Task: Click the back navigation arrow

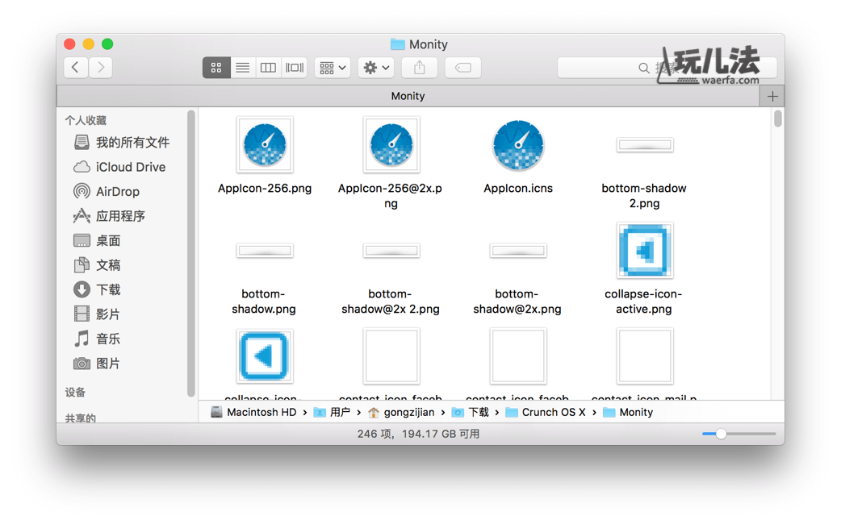Action: click(x=76, y=68)
